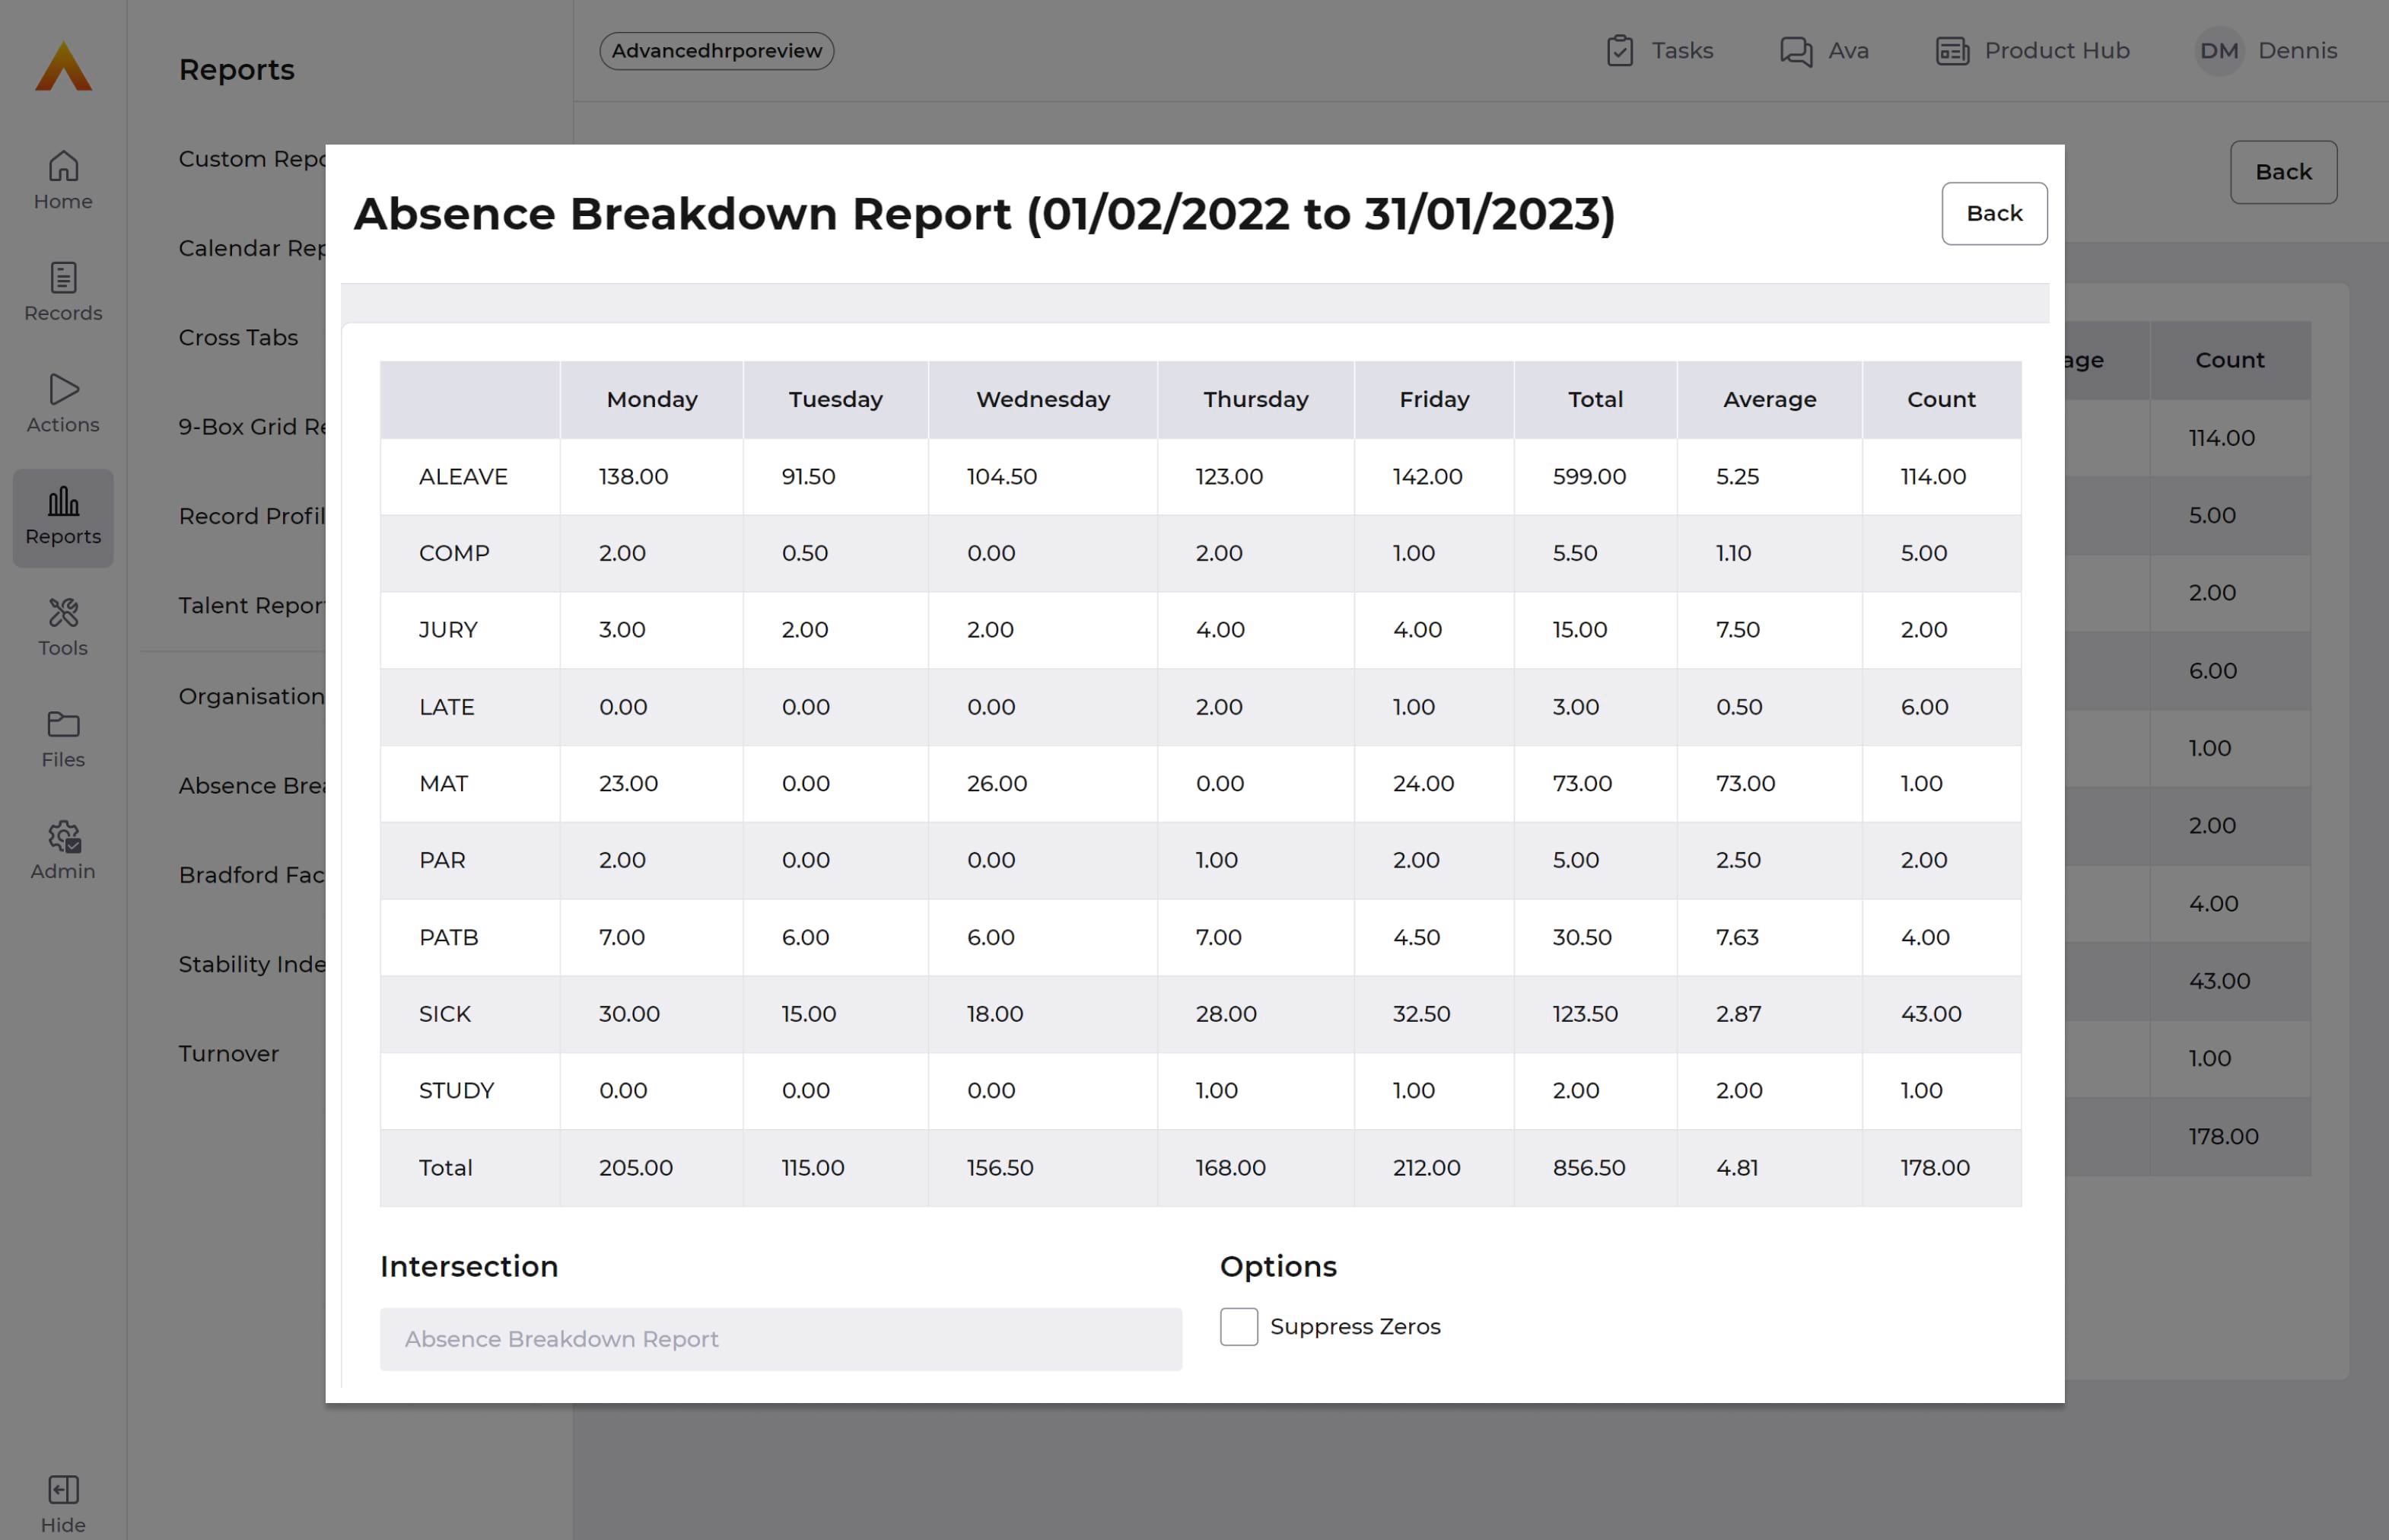Viewport: 2389px width, 1540px height.
Task: Click the background page Back button
Action: click(2283, 172)
